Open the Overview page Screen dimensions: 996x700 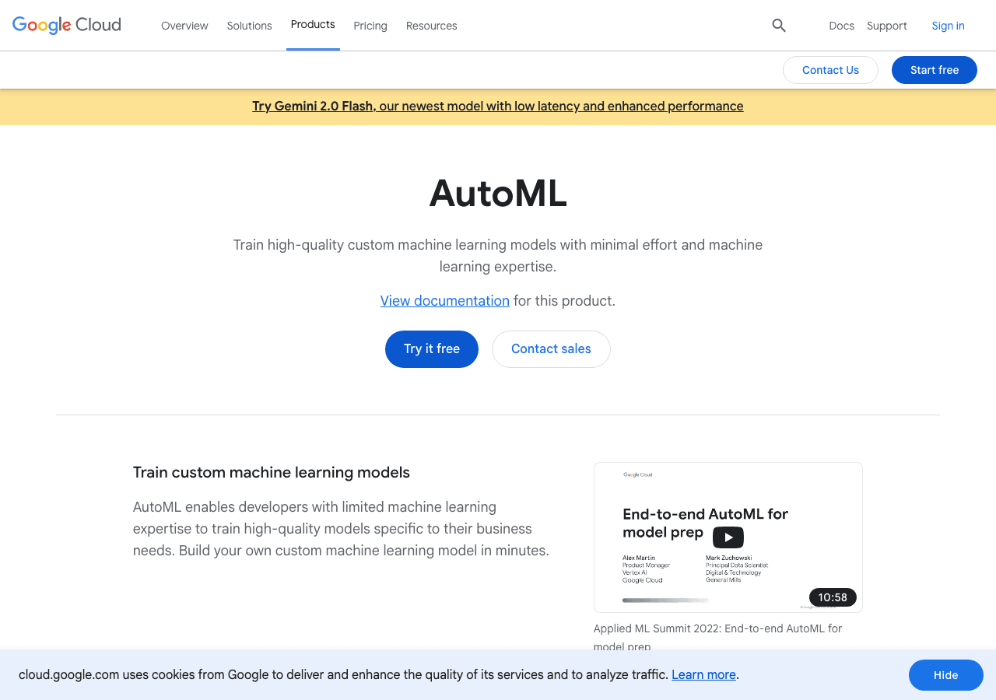(184, 26)
